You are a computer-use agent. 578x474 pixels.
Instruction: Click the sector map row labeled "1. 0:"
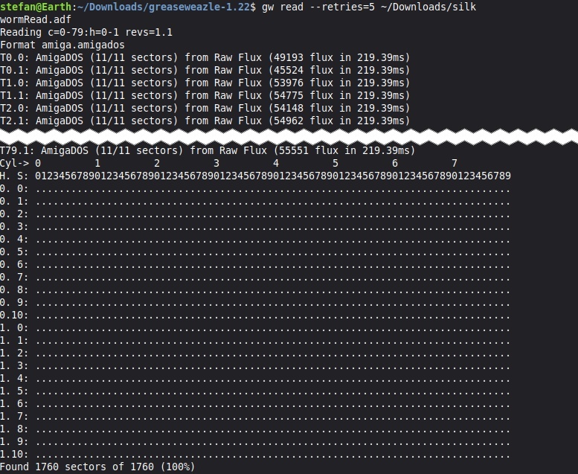(255, 327)
